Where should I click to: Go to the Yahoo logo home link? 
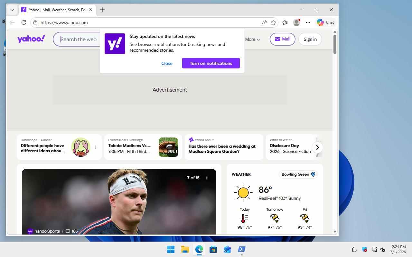[31, 39]
